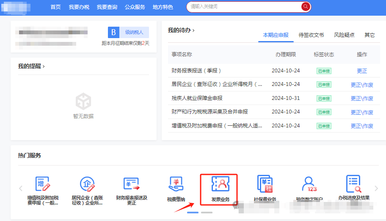Open the 发票业务 service icon
This screenshot has width=386, height=221.
coord(220,185)
